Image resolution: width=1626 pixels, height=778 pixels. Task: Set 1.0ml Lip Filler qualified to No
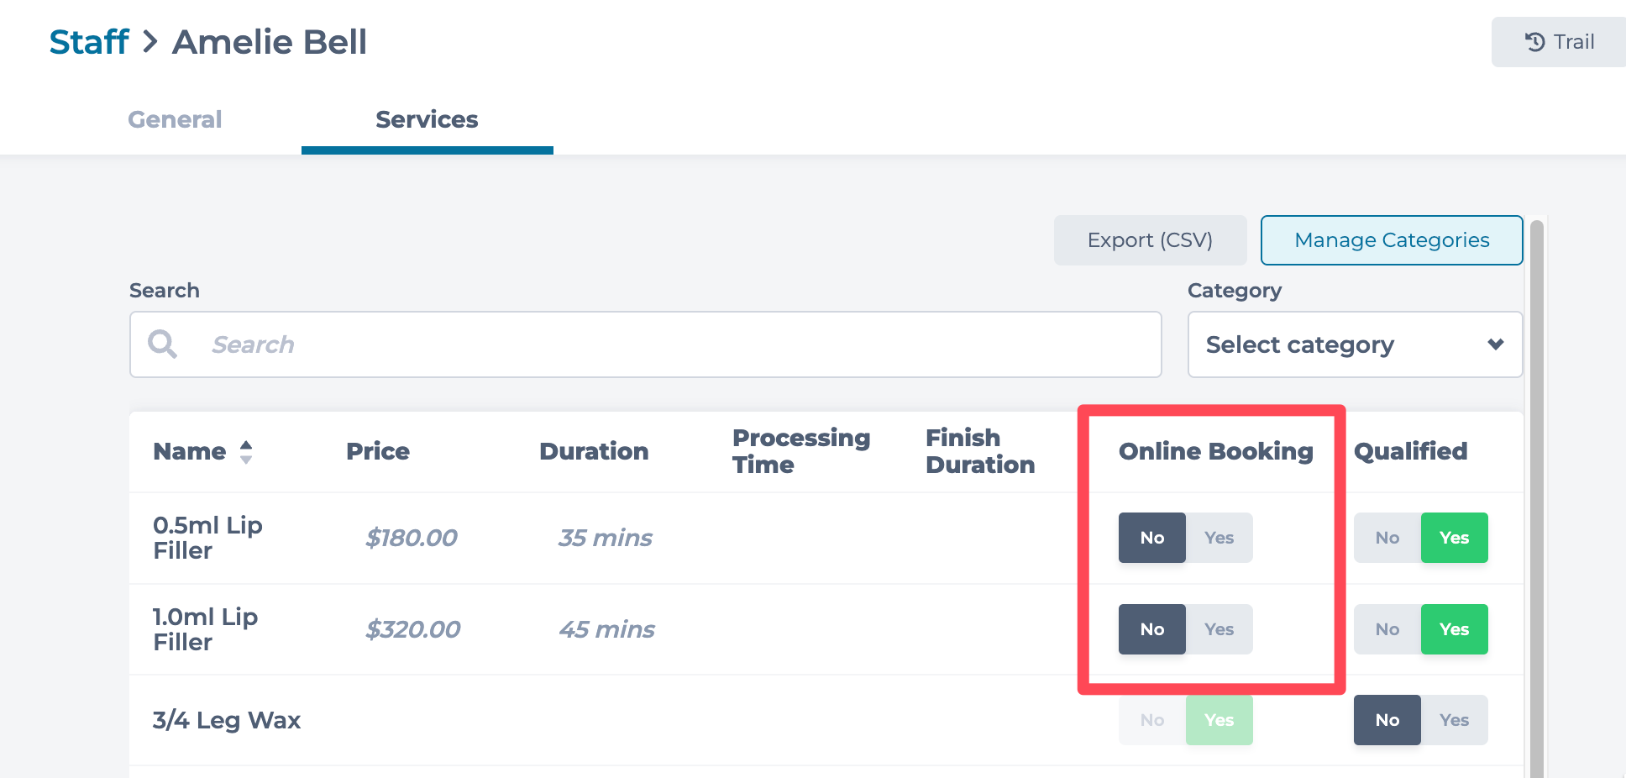1387,629
